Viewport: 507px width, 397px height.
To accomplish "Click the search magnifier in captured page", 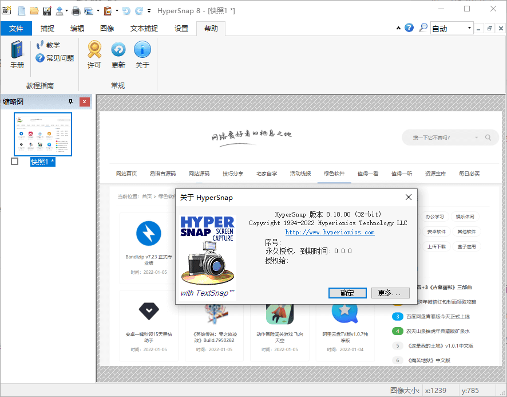I will coord(488,137).
